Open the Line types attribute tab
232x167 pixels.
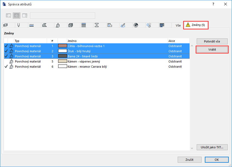click(32, 25)
